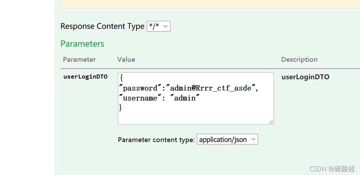Click the Description column header

tap(299, 60)
